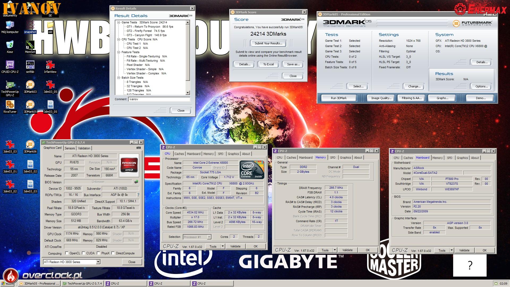Click Submit Your Results button
Screen dimensions: 510x287
pos(269,43)
